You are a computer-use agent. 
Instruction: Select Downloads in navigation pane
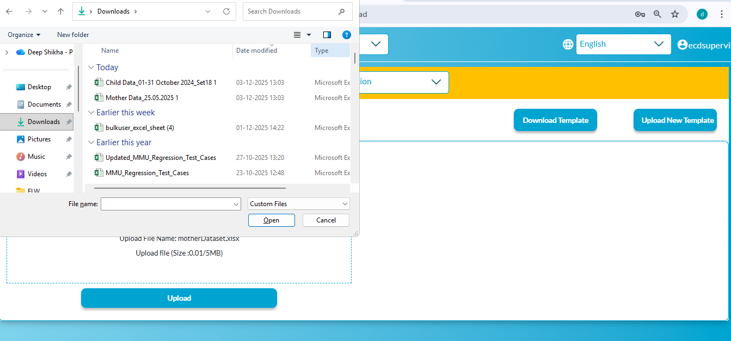coord(44,122)
